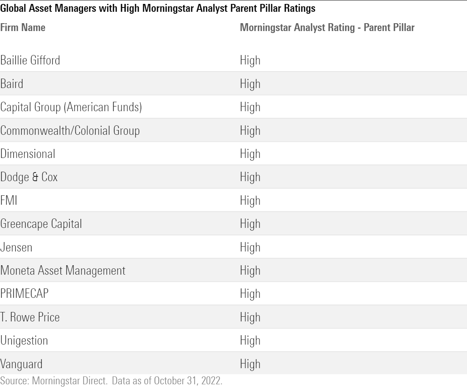The image size is (467, 389).
Task: Select the Baillie Gifford firm name
Action: (30, 61)
